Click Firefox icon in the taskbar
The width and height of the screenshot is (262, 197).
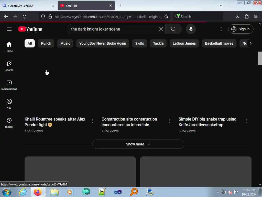[38, 192]
